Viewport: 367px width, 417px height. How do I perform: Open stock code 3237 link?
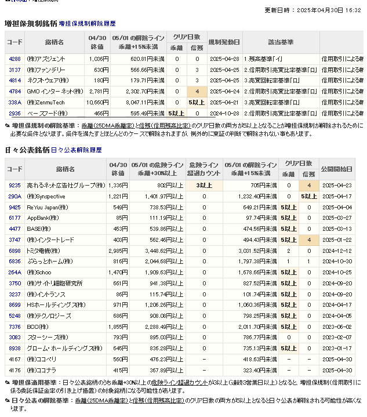click(14, 295)
